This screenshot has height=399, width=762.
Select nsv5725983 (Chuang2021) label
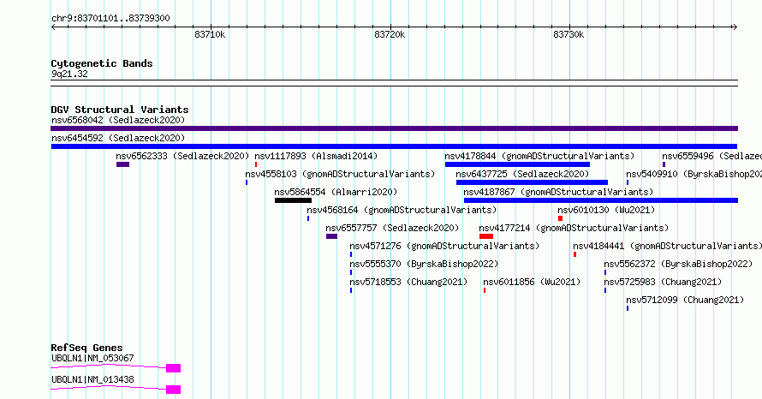(x=663, y=282)
